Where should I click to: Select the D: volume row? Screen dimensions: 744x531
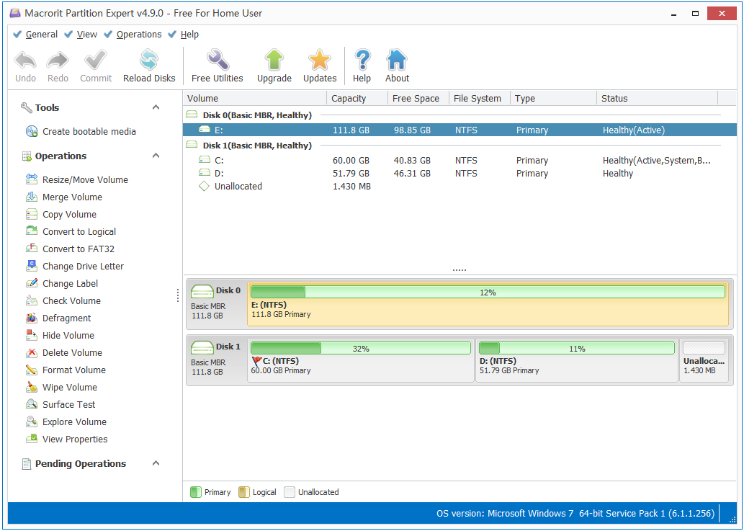(x=460, y=173)
